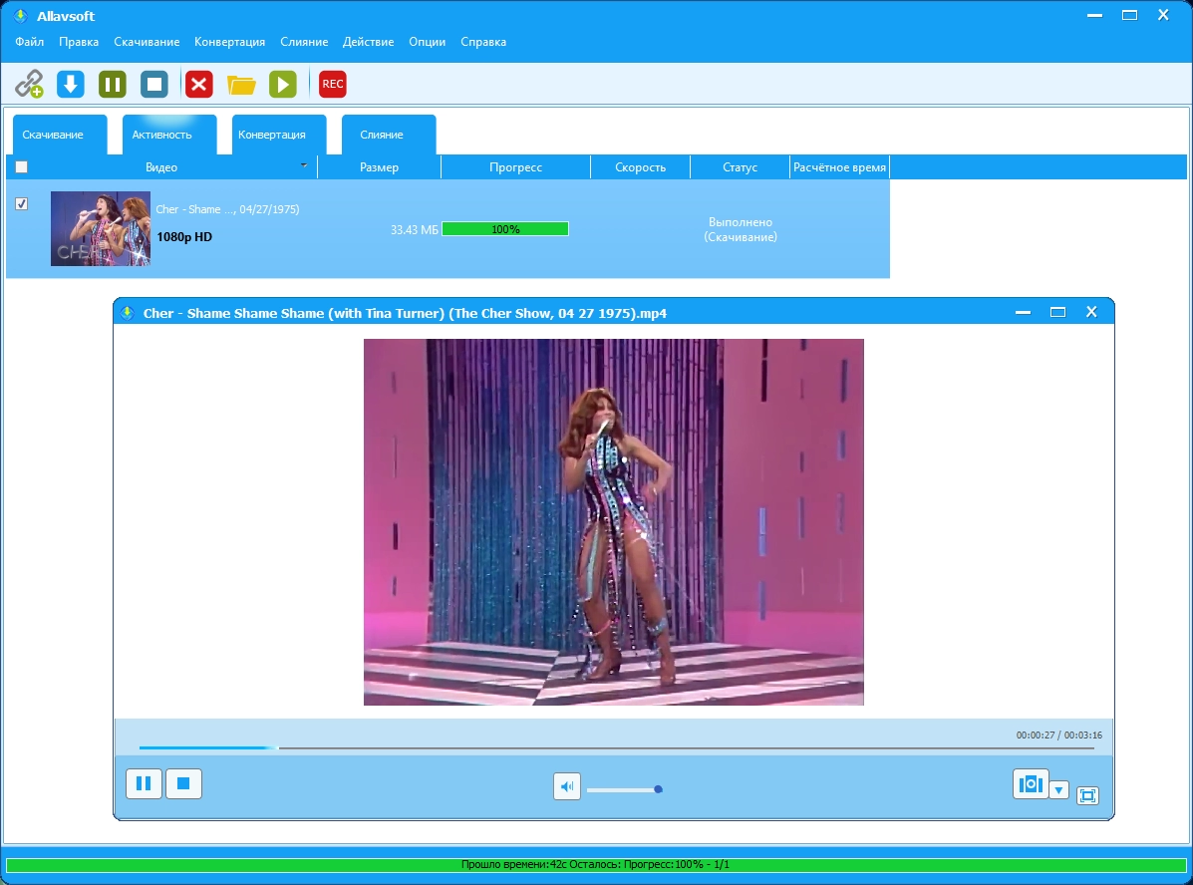Click the '00:00:27 / 00:03:16' time display
This screenshot has width=1193, height=885.
pos(1059,736)
